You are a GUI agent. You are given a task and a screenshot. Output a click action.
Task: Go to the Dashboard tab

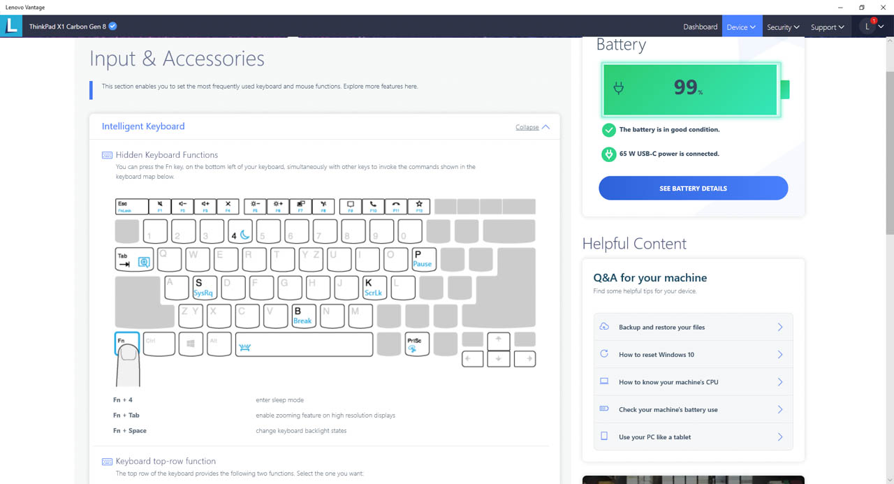pyautogui.click(x=700, y=27)
